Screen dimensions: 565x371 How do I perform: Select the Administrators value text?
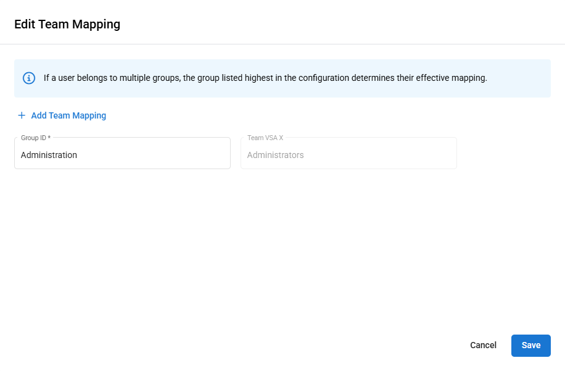click(x=275, y=155)
